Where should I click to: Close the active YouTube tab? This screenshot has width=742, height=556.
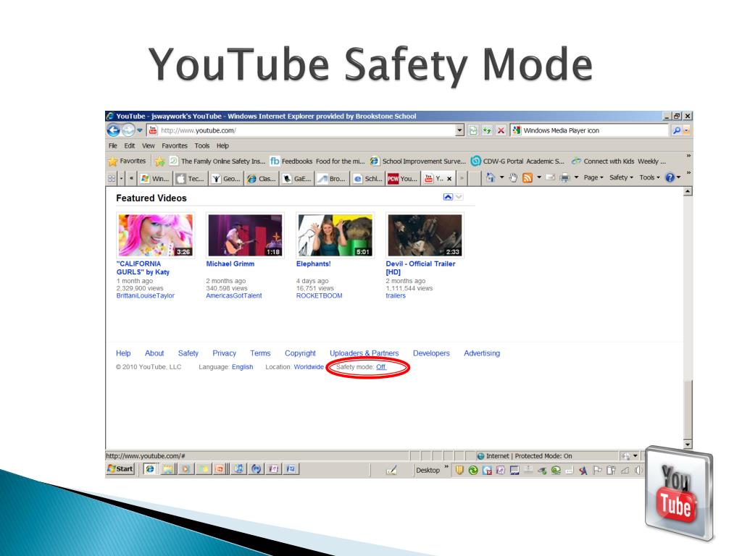(x=449, y=178)
